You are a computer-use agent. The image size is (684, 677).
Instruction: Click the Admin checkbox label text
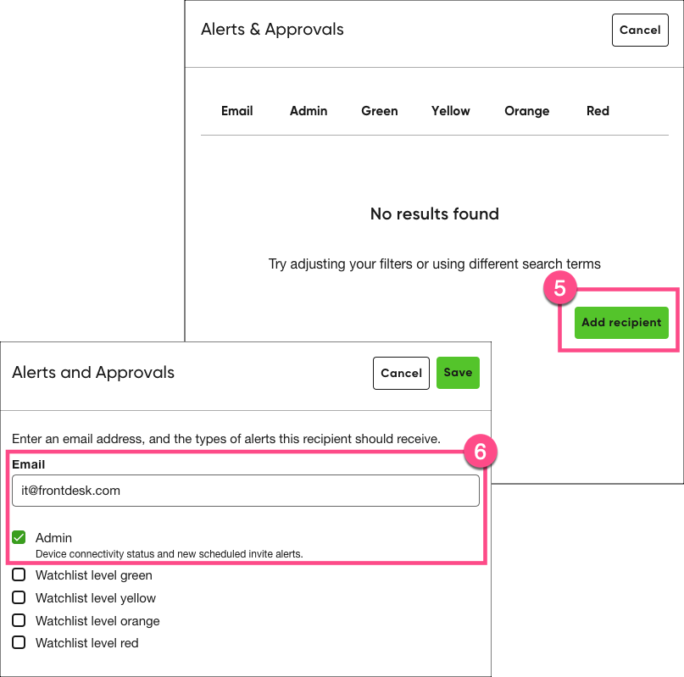tap(53, 538)
